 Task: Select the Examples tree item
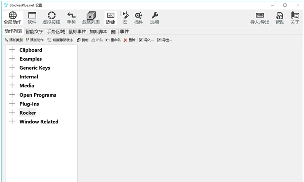30,59
